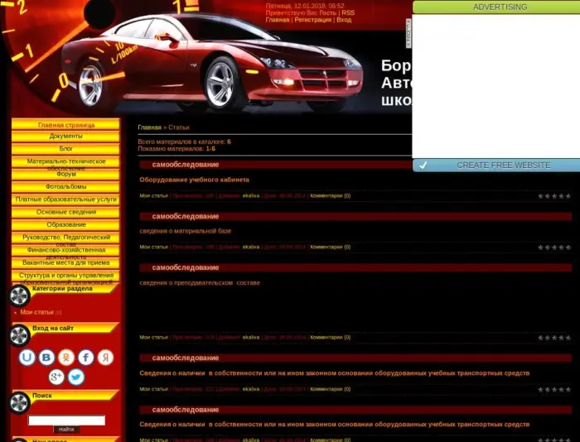Click самообследование heading above сведения о материальной базе
Image resolution: width=580 pixels, height=442 pixels.
186,216
